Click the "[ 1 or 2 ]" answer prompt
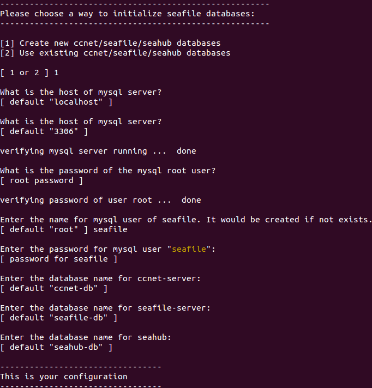Image resolution: width=372 pixels, height=388 pixels. 29,72
